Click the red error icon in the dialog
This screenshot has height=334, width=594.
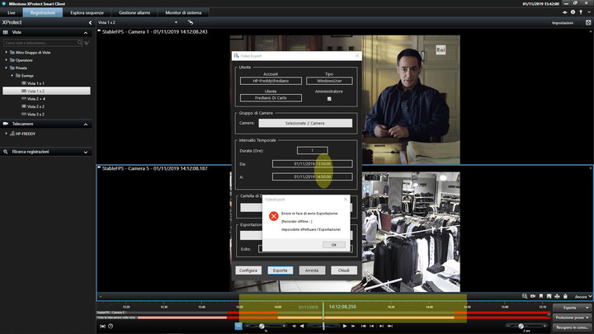273,216
